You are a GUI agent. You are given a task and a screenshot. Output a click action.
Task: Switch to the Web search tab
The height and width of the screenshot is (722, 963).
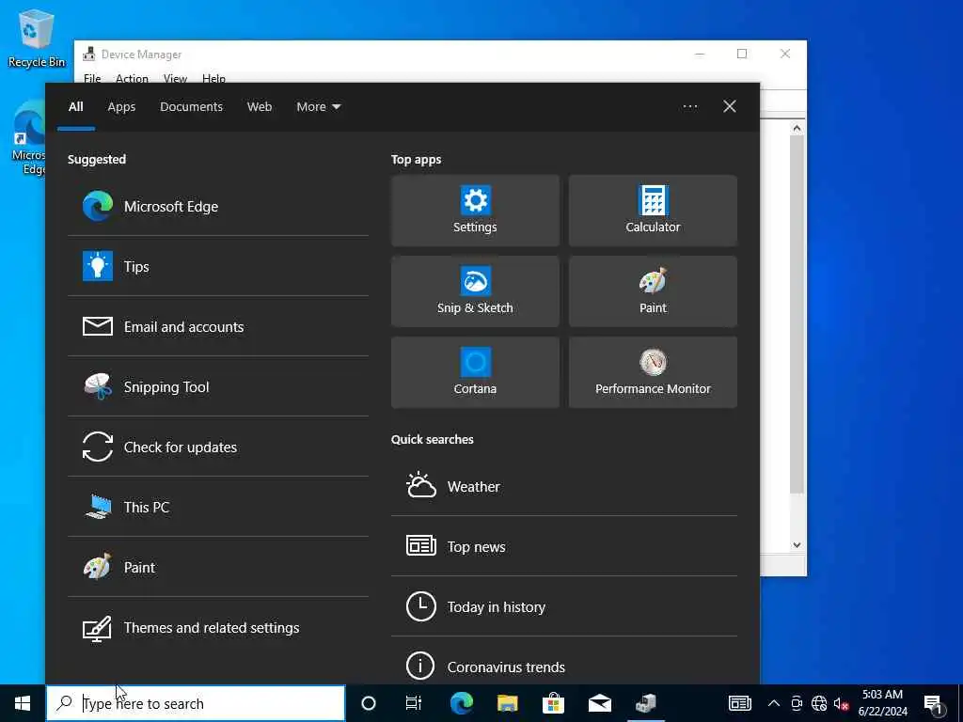click(x=260, y=107)
